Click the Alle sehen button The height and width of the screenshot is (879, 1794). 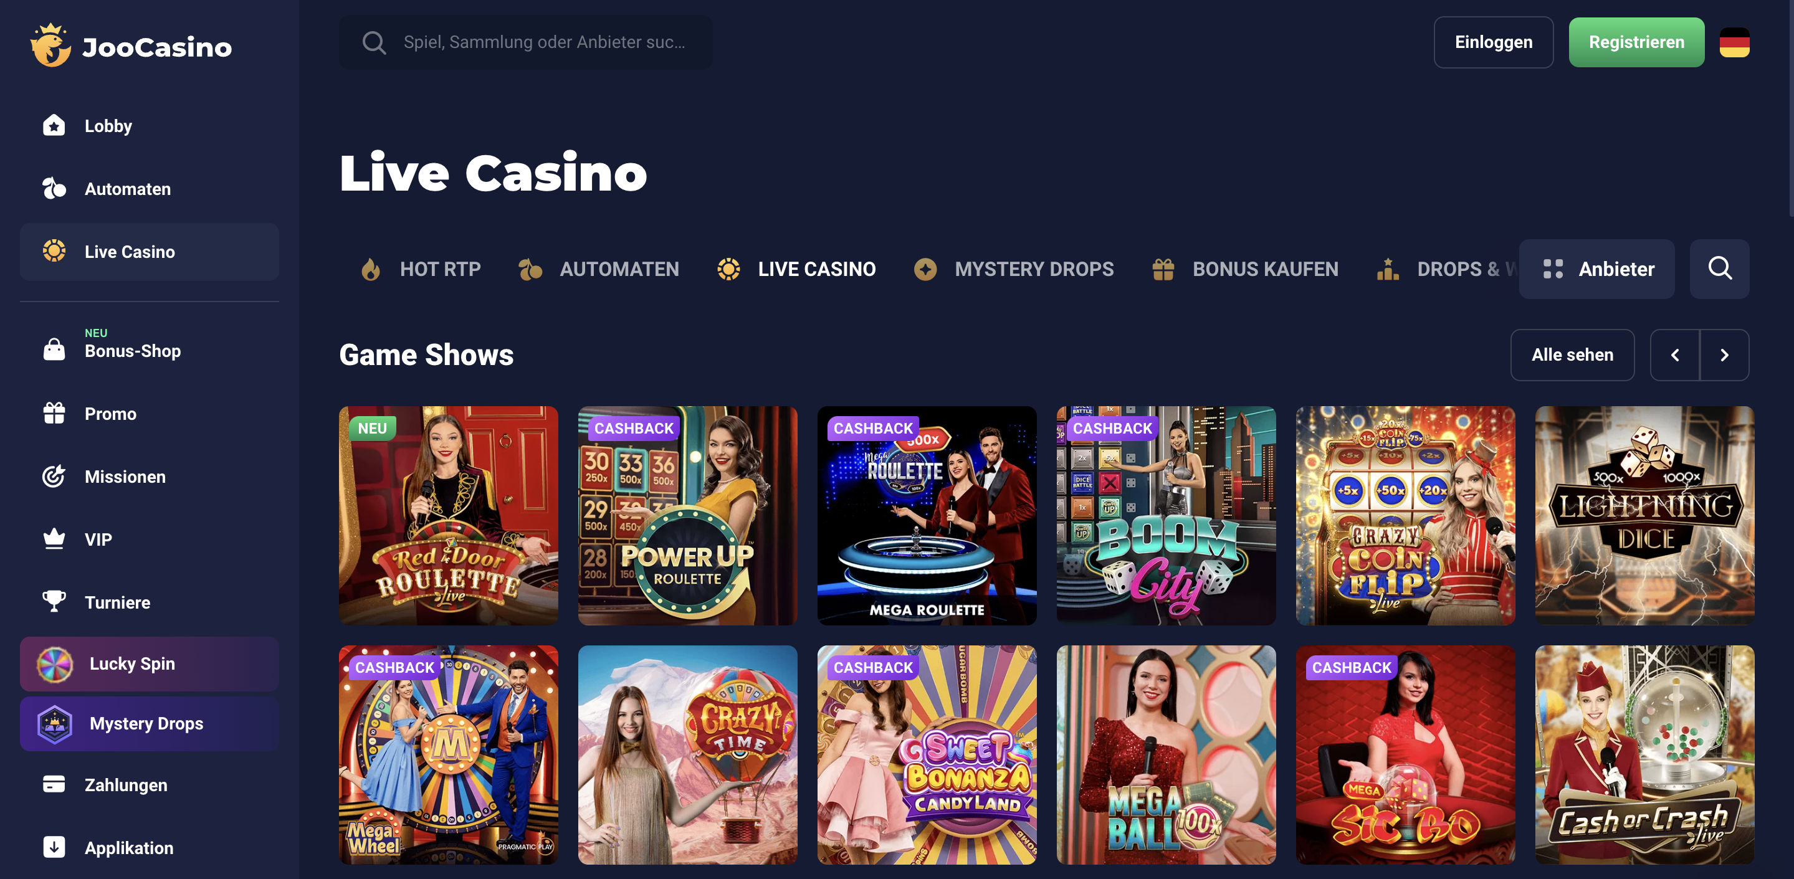(x=1572, y=355)
